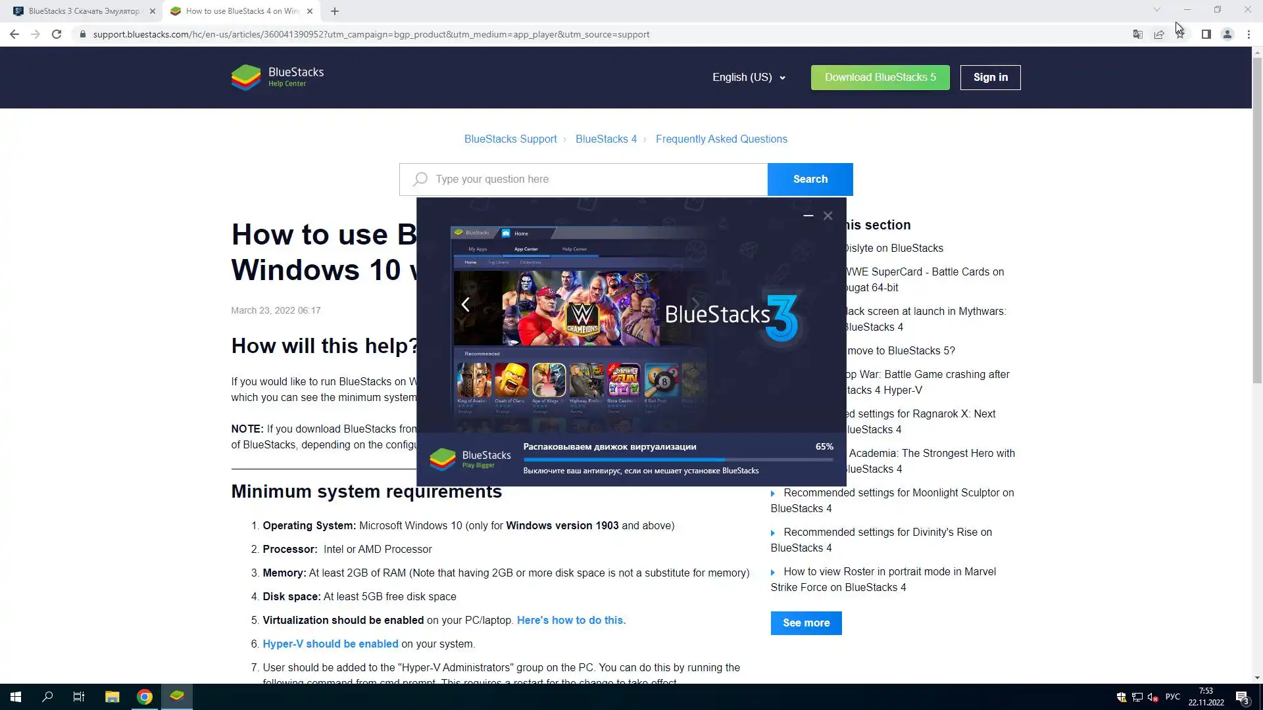This screenshot has width=1263, height=710.
Task: Reload the page with refresh icon
Action: [x=57, y=34]
